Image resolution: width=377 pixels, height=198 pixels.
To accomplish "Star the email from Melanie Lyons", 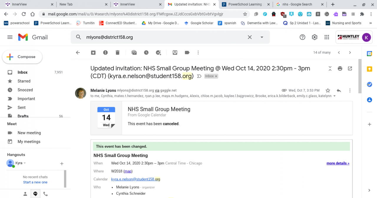I will coord(328,90).
